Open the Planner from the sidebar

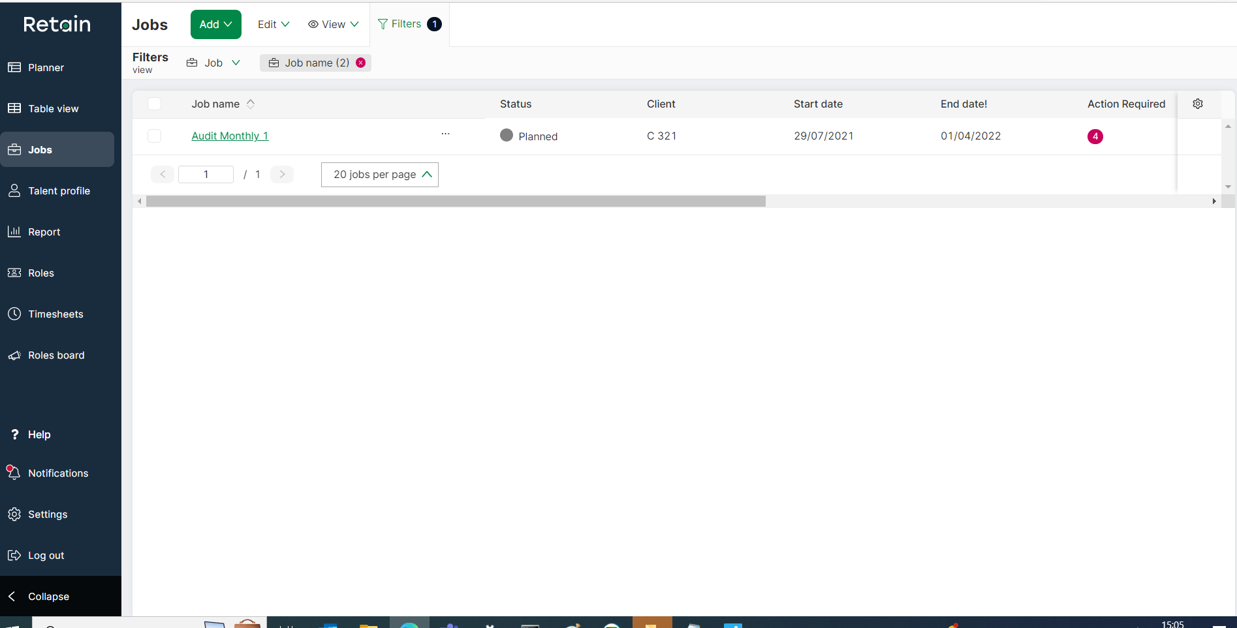[46, 67]
